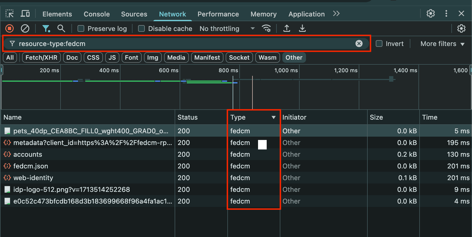Filter by Fetch/XHR request type
This screenshot has height=237, width=472.
click(x=41, y=58)
